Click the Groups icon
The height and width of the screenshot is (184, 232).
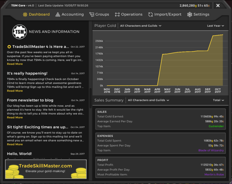(92, 14)
